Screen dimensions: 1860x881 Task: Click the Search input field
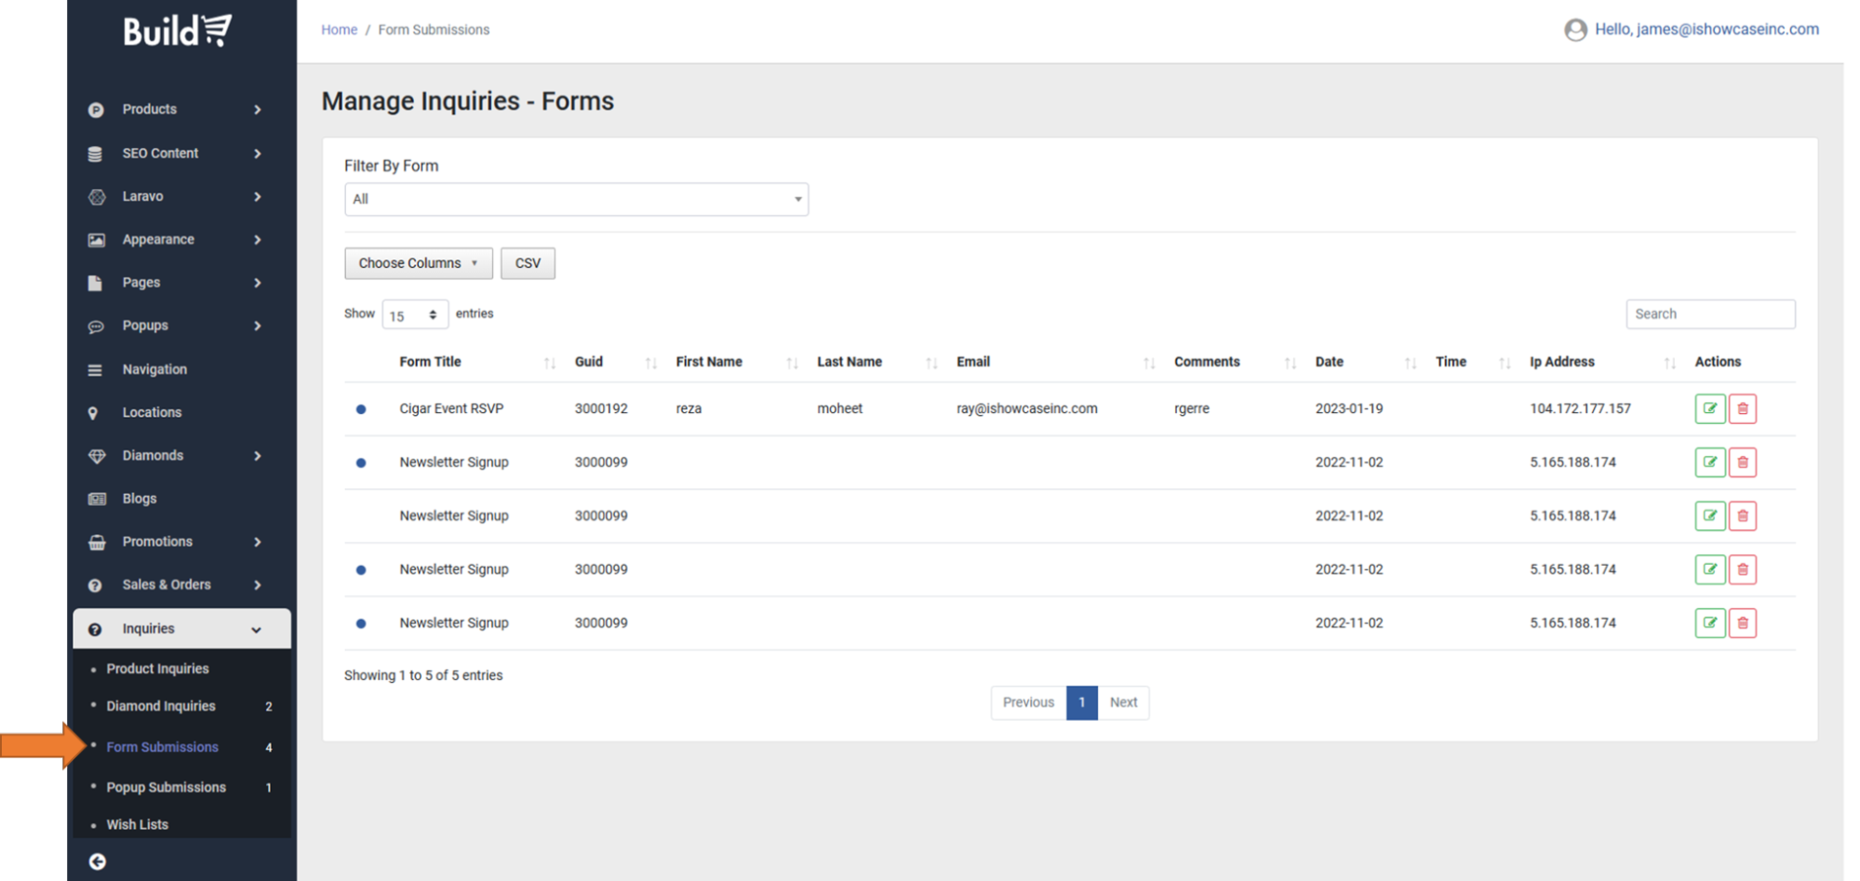coord(1709,314)
